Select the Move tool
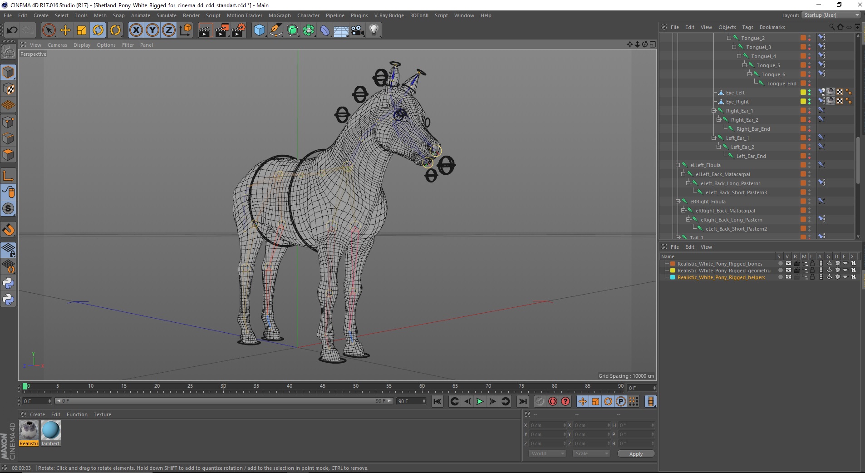 [65, 30]
